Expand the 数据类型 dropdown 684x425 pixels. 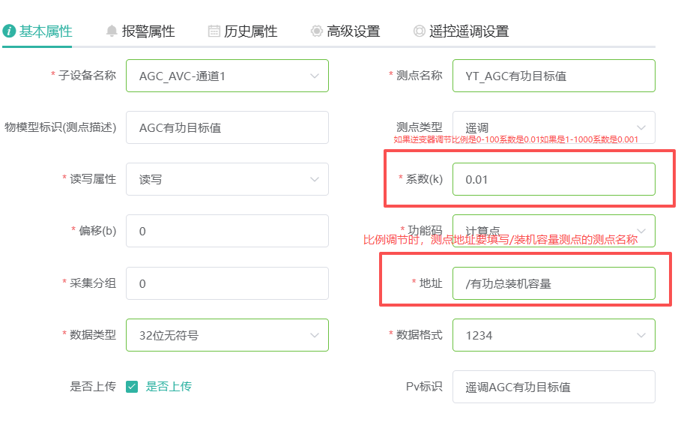314,335
